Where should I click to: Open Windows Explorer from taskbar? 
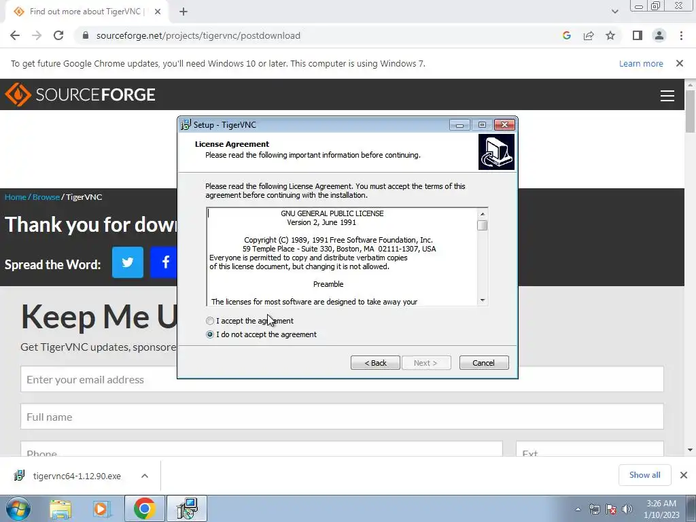60,508
